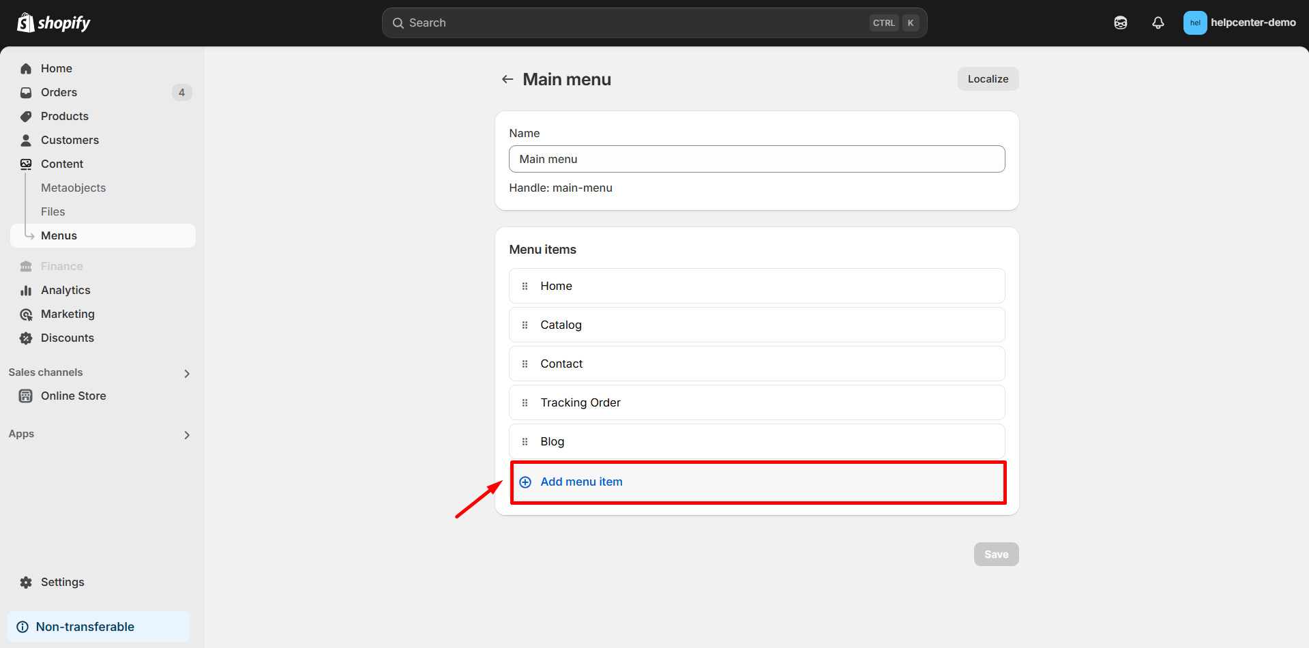Click the store switcher icon near notifications
The width and height of the screenshot is (1309, 648).
click(x=1121, y=23)
